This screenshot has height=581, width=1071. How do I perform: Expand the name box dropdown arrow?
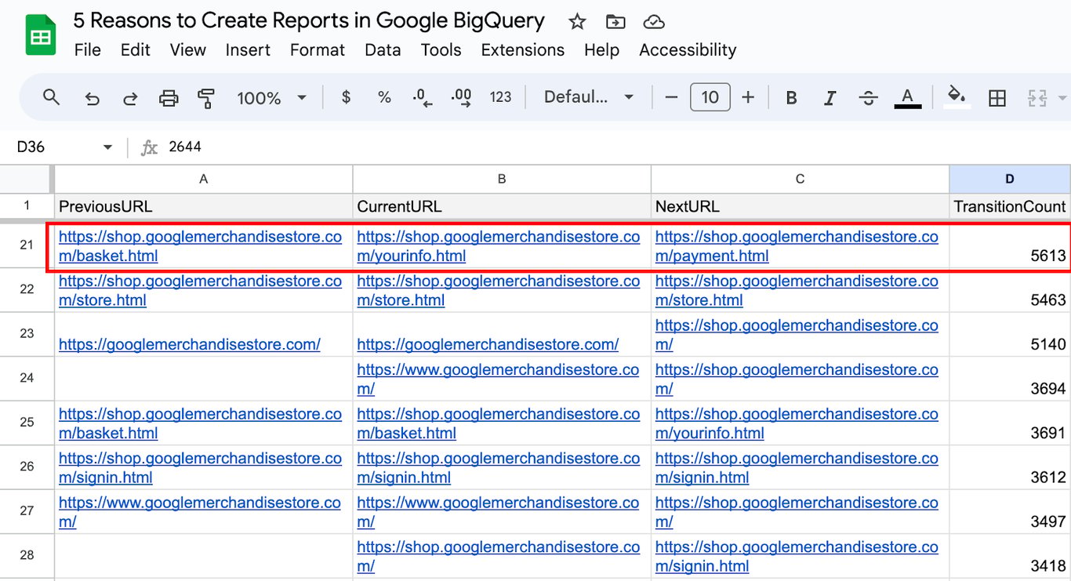point(107,147)
